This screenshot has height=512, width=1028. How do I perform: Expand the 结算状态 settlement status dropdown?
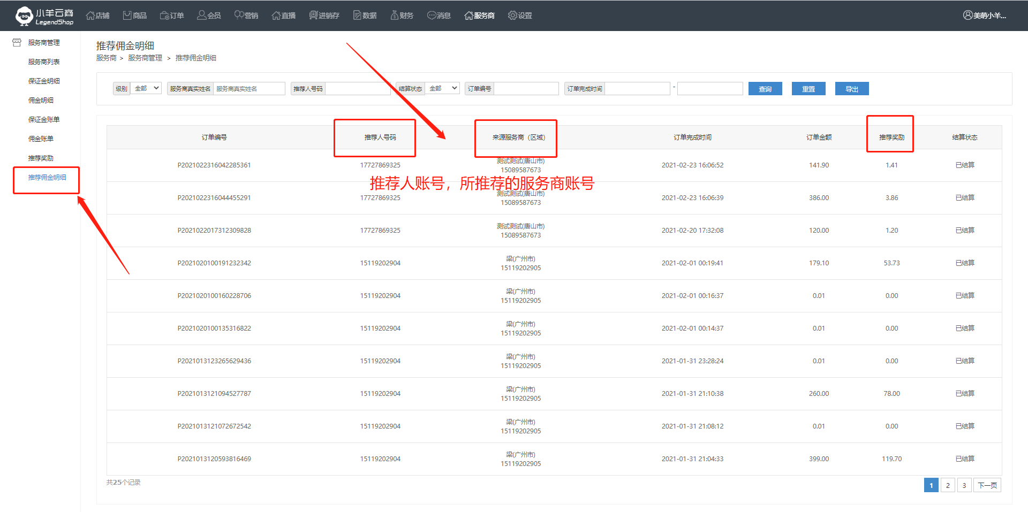[x=443, y=88]
